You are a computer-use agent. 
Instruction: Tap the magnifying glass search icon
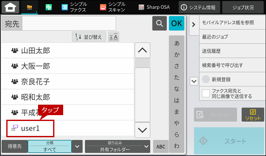[x=159, y=23]
